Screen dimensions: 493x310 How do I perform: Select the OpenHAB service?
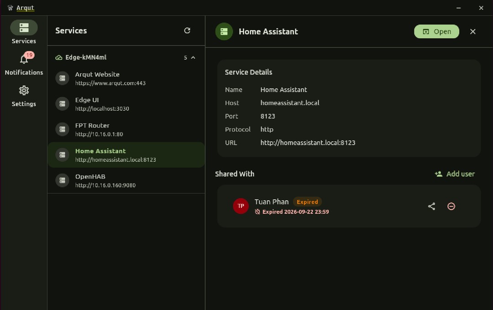pyautogui.click(x=126, y=180)
